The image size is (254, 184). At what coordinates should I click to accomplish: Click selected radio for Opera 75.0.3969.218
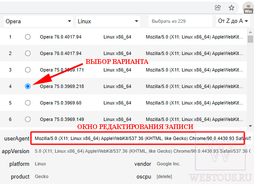point(28,86)
